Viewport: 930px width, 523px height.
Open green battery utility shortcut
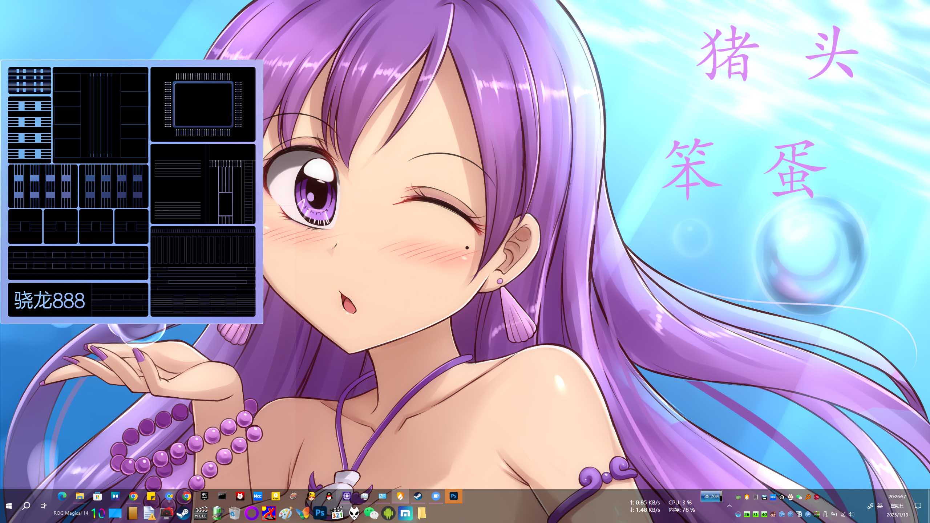[218, 513]
